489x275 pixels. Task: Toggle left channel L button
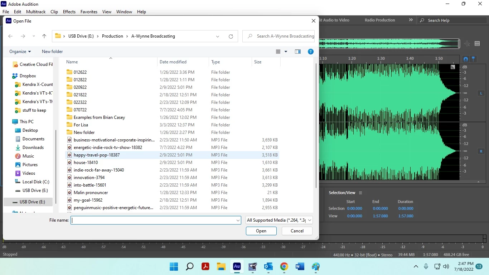[481, 93]
